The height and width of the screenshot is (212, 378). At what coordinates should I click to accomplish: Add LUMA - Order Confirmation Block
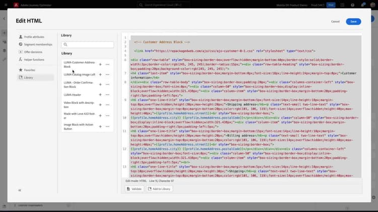[100, 85]
